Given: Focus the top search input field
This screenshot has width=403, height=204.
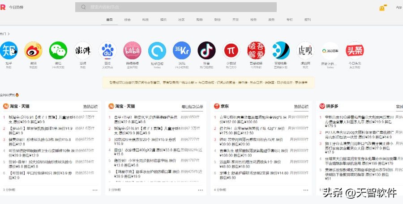Looking at the screenshot, I should 176,7.
